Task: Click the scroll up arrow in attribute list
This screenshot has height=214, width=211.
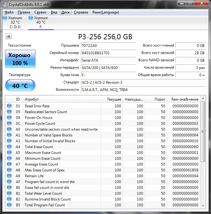Action: (203, 99)
